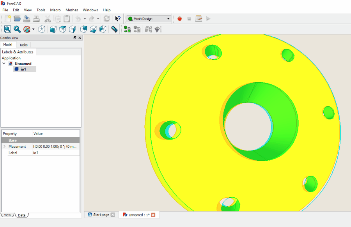The image size is (351, 227).
Task: Click the Placement value field
Action: [56, 146]
